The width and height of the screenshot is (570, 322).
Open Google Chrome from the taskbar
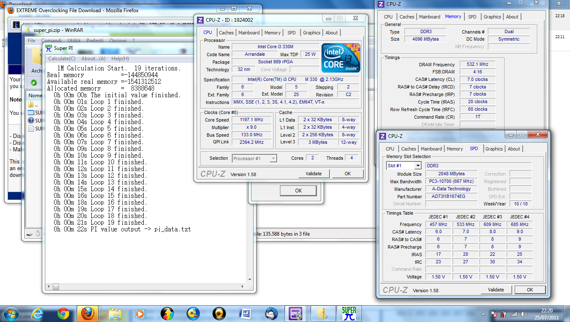tap(63, 313)
